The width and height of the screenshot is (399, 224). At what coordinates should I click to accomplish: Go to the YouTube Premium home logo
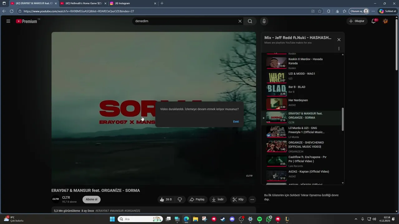26,21
